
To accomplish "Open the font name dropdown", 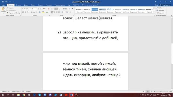I will pyautogui.click(x=30, y=9).
